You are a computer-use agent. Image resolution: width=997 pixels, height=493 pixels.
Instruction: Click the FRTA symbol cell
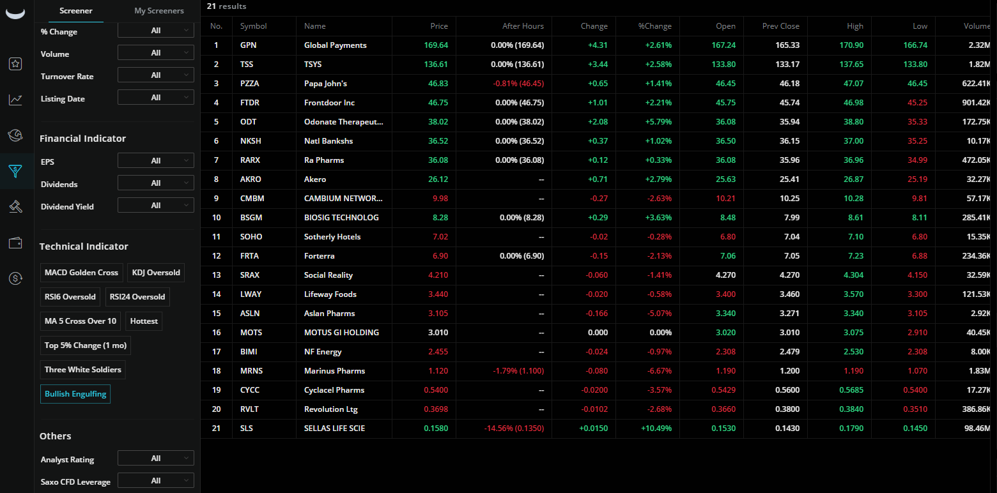point(249,256)
